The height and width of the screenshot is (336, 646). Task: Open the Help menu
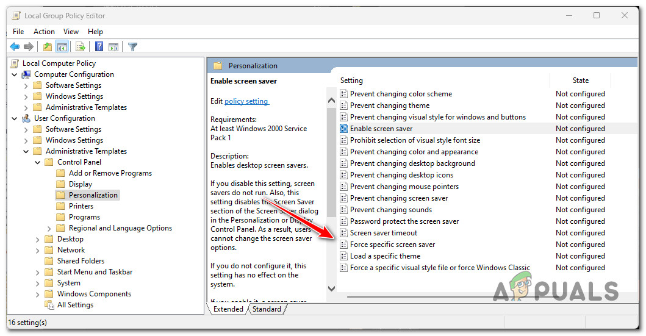(x=95, y=32)
